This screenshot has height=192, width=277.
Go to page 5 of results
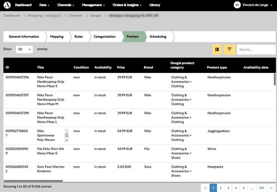pyautogui.click(x=244, y=188)
